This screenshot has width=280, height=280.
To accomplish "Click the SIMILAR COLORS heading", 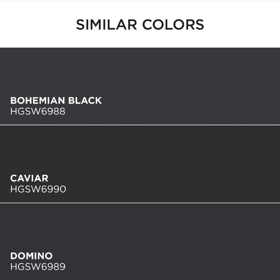I will pos(140,24).
